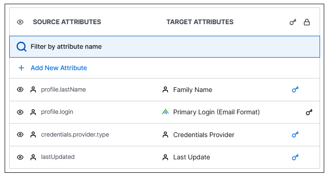Click the magnifying glass search icon
Screen dimensions: 327x177
point(21,46)
